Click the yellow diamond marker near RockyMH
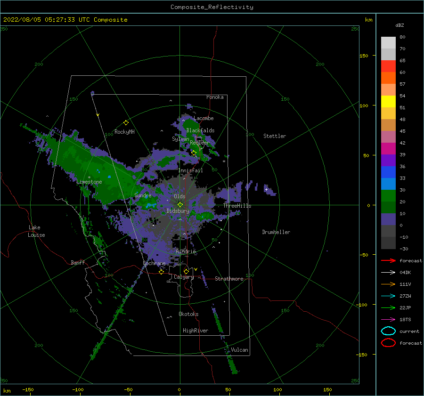The width and height of the screenshot is (424, 396). tap(126, 123)
